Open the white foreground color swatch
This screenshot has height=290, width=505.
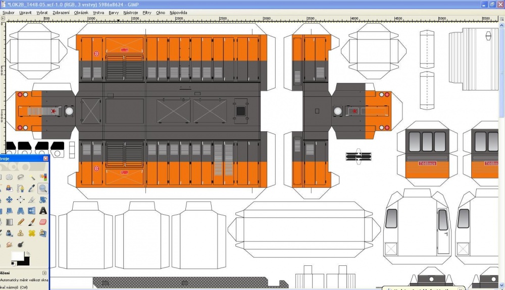tap(18, 256)
